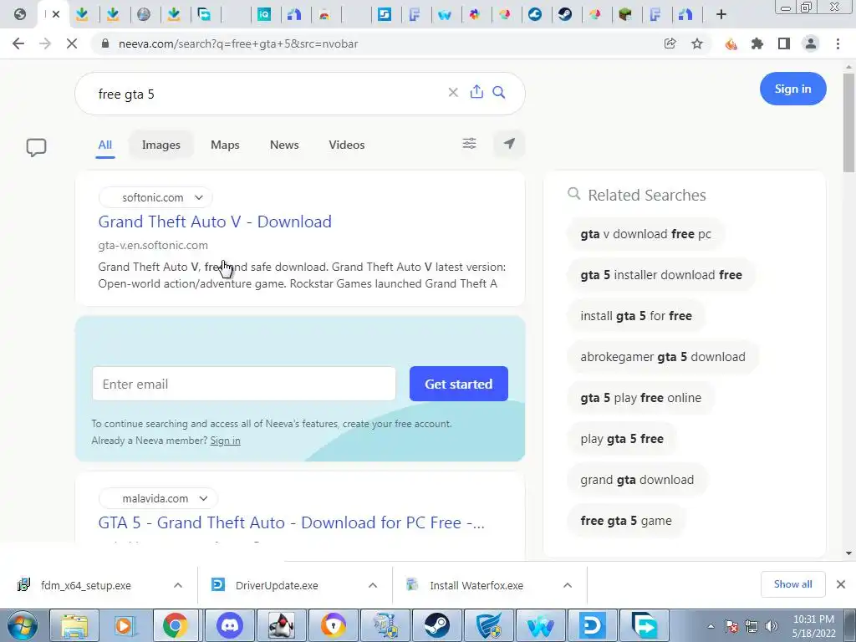Search related: gta 5 play free online
Viewport: 856px width, 642px height.
pos(641,397)
